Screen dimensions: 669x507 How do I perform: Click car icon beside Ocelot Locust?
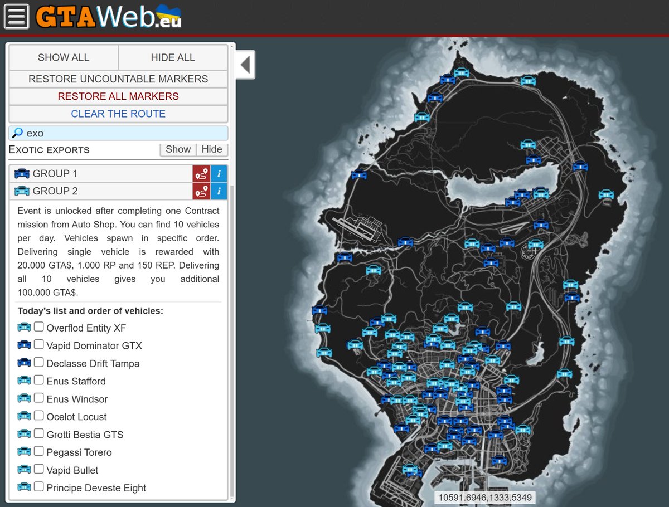pos(25,416)
